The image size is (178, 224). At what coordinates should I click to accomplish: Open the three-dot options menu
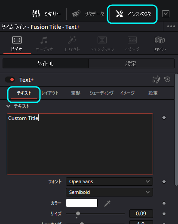coord(171,26)
